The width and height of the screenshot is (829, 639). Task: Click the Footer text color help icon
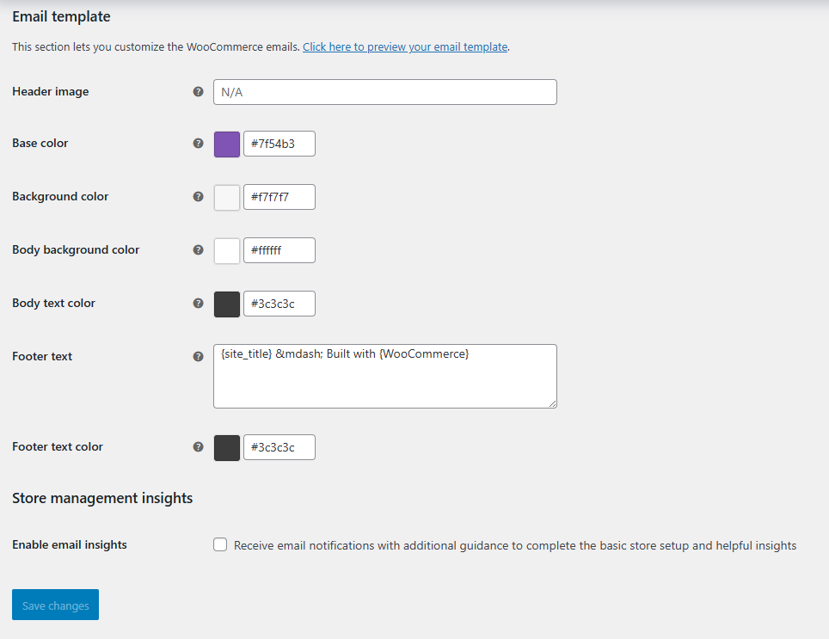coord(199,447)
